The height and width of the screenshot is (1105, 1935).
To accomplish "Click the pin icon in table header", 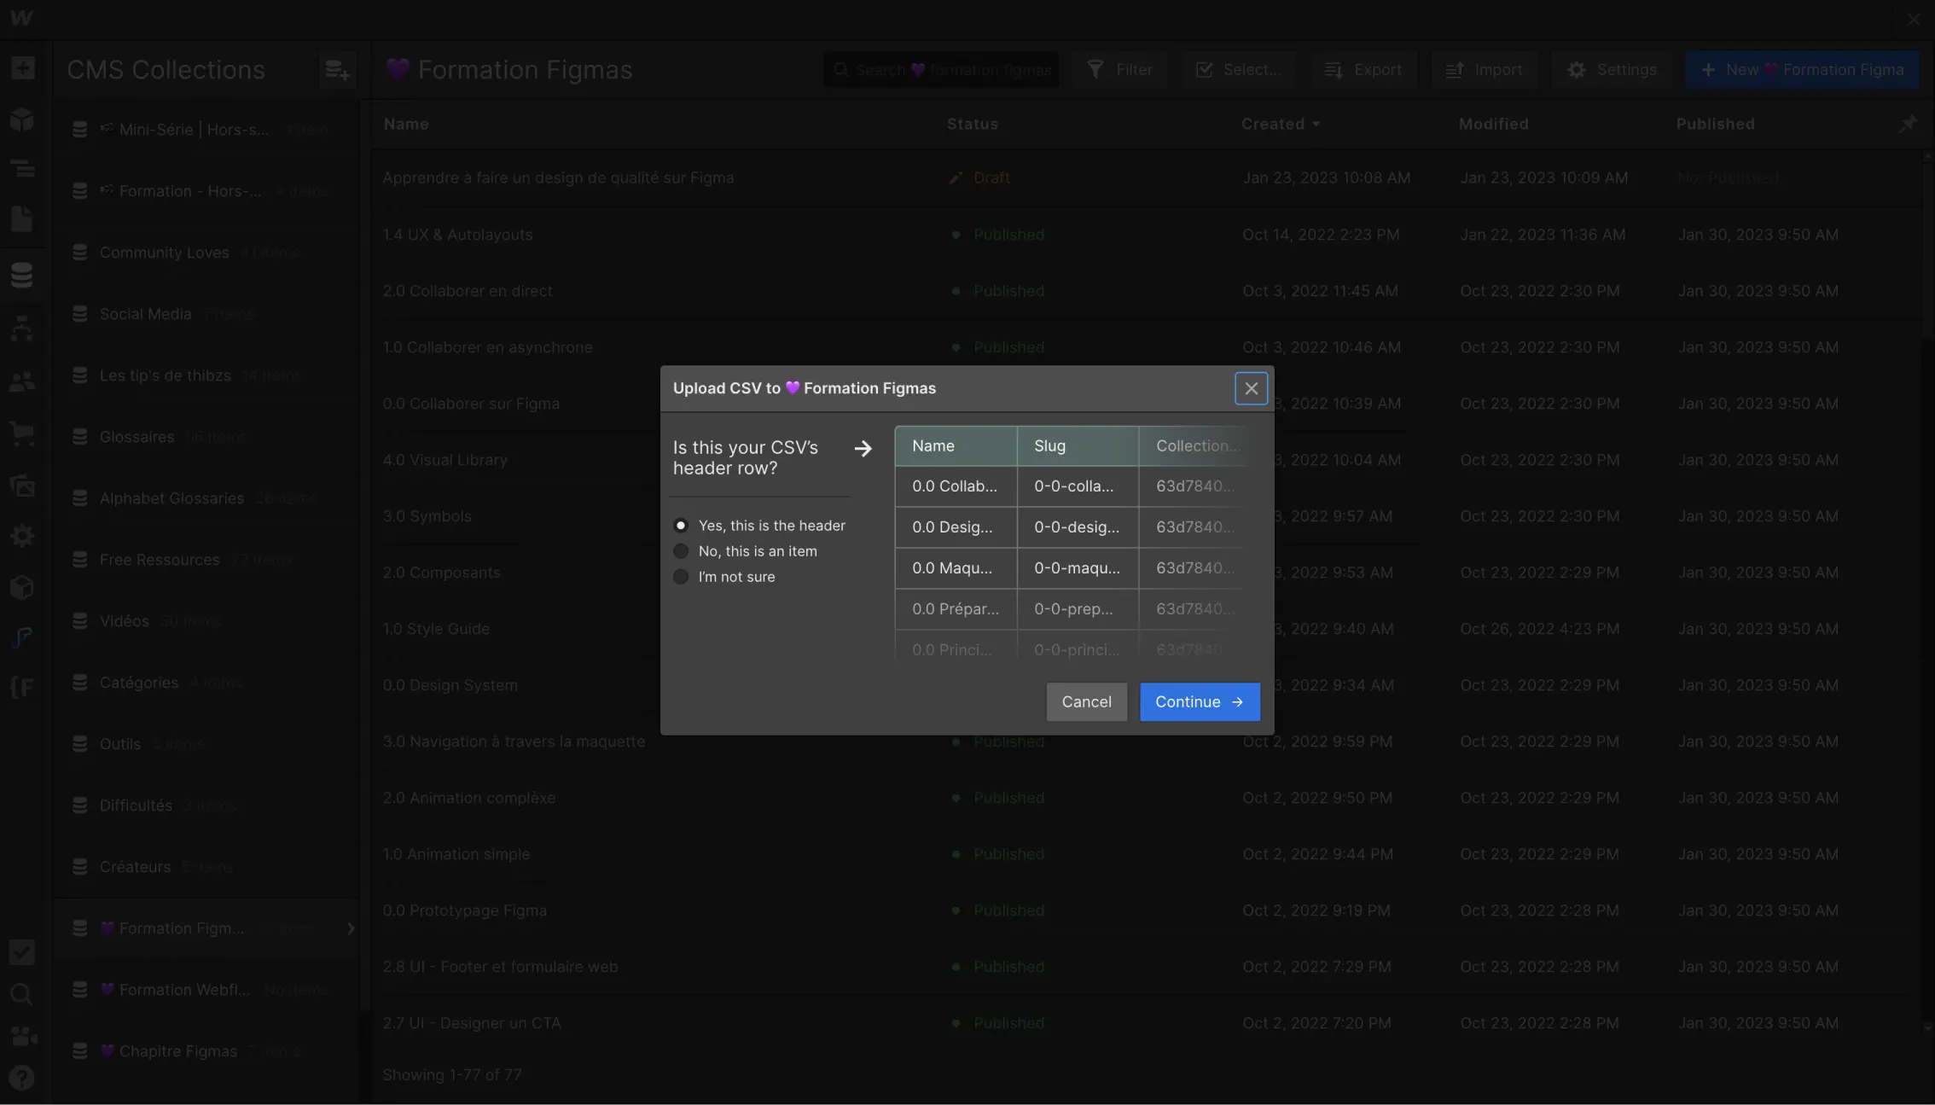I will pyautogui.click(x=1908, y=125).
